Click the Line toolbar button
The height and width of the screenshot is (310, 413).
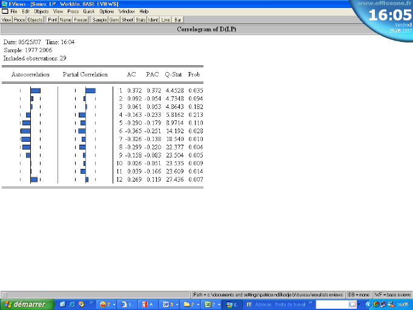coord(165,20)
